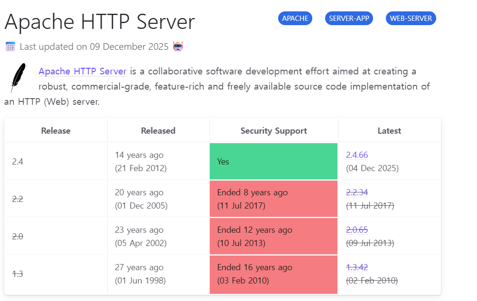Screen dimensions: 477x301
Task: Click the red Ended 16 years ago cell
Action: coord(273,274)
